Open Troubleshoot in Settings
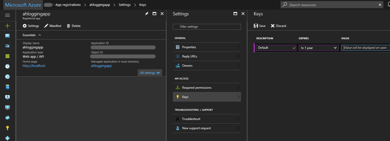This screenshot has width=390, height=141. (207, 119)
